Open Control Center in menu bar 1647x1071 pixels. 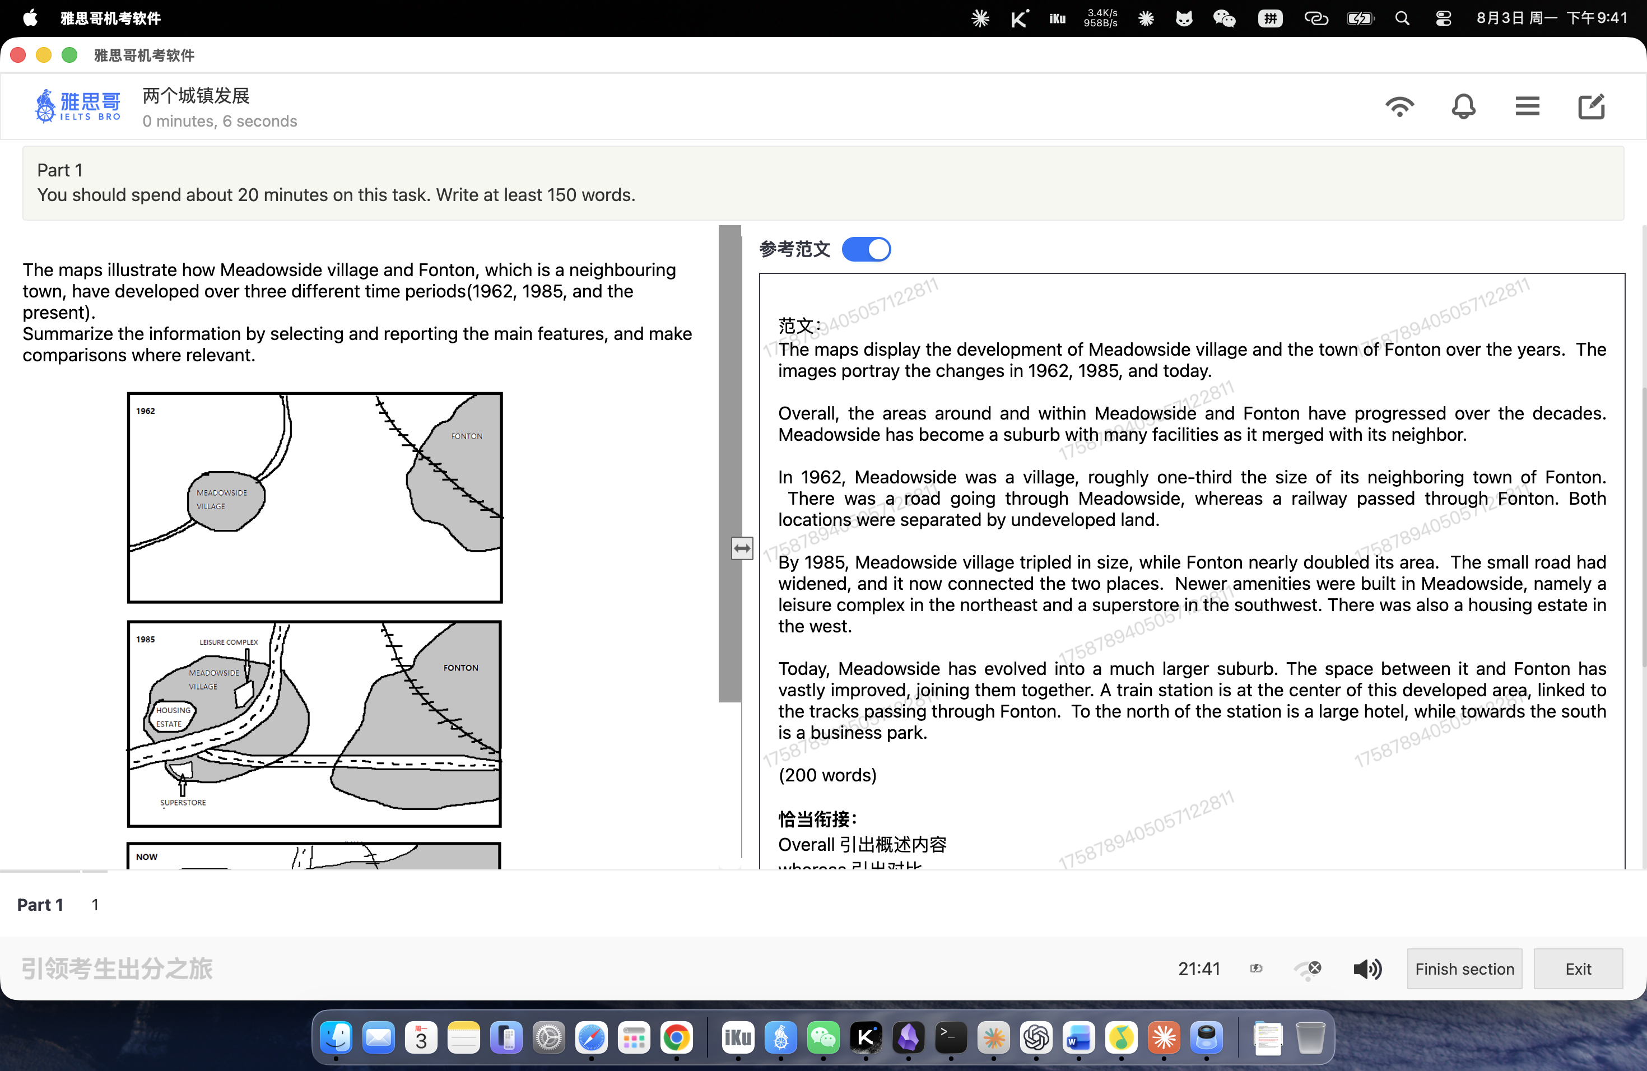point(1443,18)
